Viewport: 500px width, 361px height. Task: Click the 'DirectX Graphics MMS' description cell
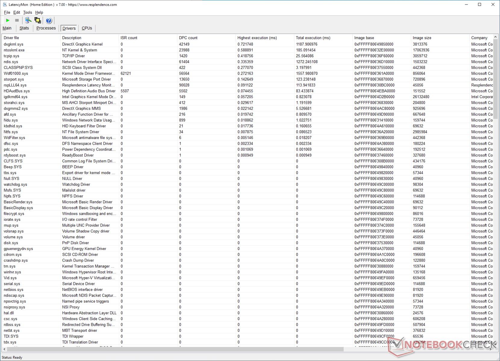(81, 109)
